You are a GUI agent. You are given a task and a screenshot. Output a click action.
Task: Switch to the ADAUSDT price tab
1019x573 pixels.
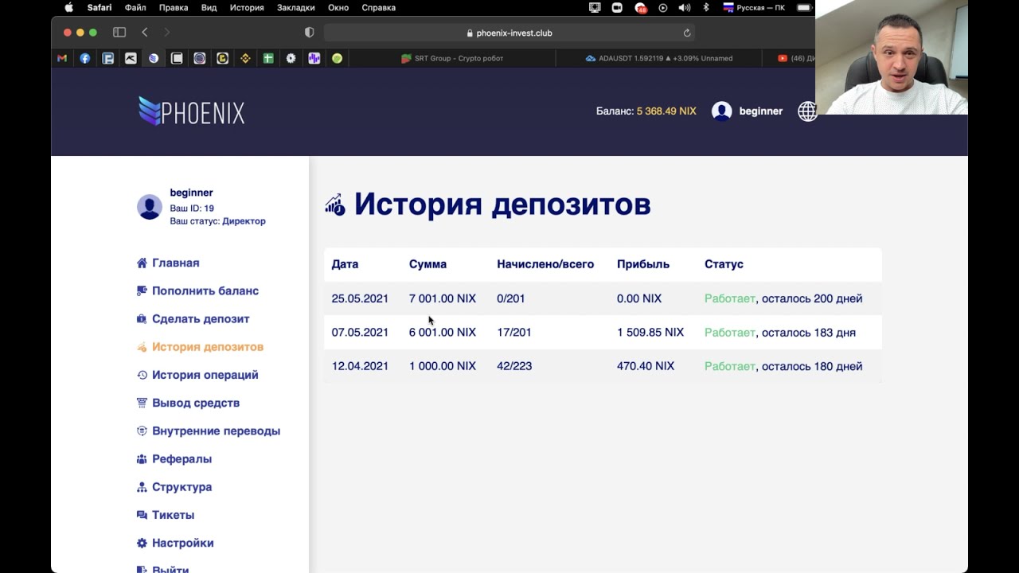[x=658, y=58]
